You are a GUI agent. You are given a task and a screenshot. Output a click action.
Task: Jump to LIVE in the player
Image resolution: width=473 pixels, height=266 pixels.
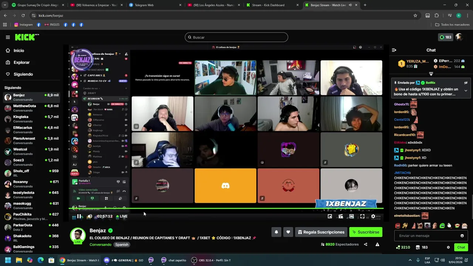[x=122, y=216]
